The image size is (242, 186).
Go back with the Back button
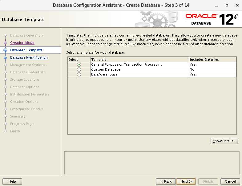(x=166, y=181)
